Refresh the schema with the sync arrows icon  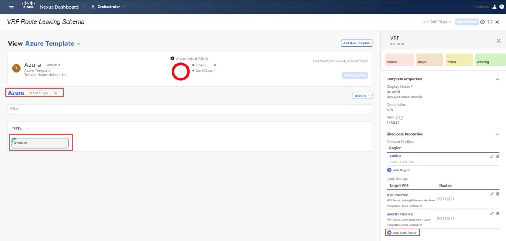point(490,22)
